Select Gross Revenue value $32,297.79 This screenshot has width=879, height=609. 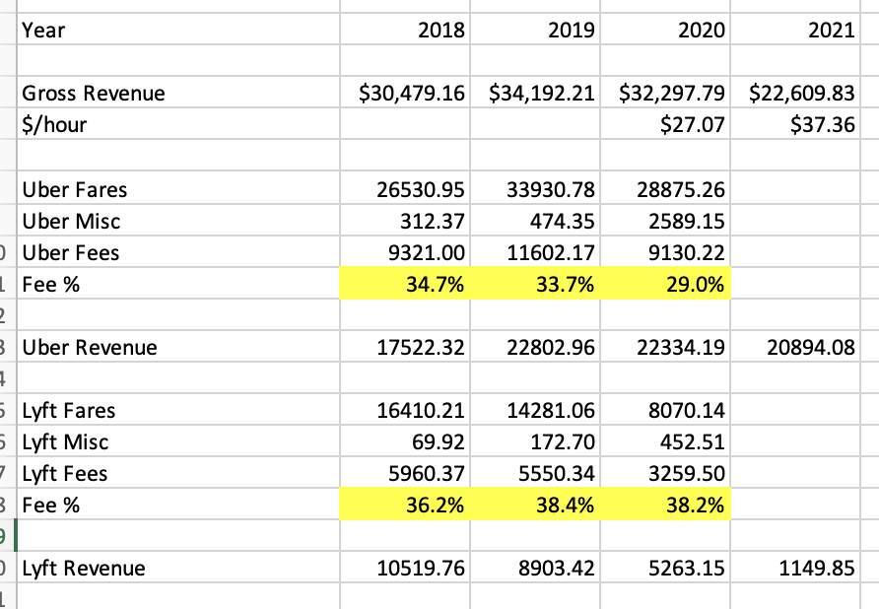665,93
